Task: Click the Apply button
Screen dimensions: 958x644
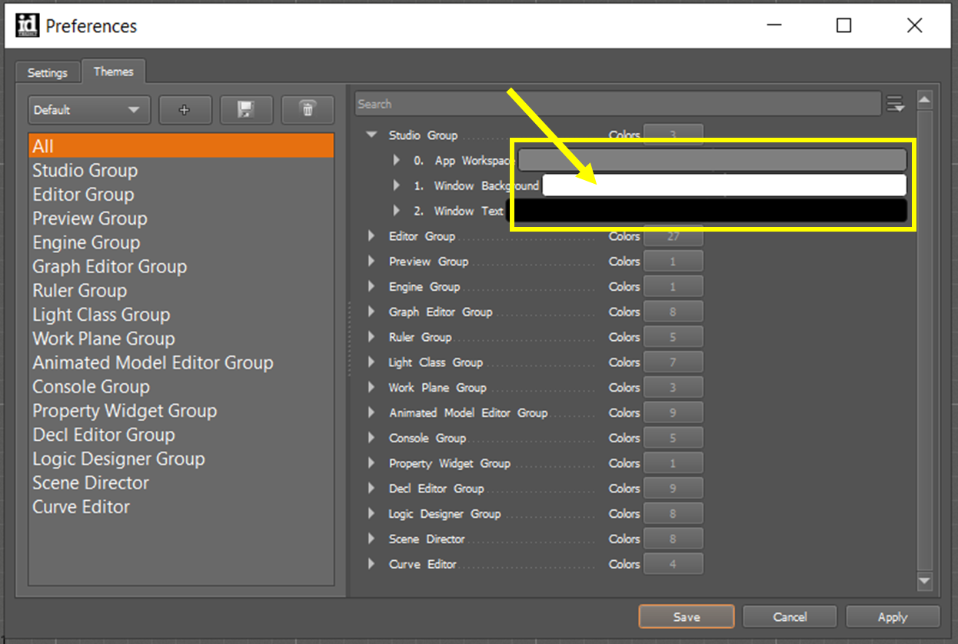Action: (x=893, y=617)
